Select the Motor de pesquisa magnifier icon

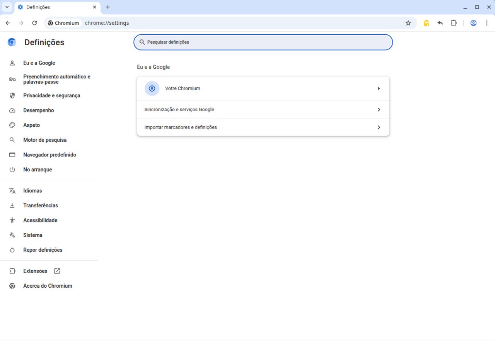pos(12,140)
